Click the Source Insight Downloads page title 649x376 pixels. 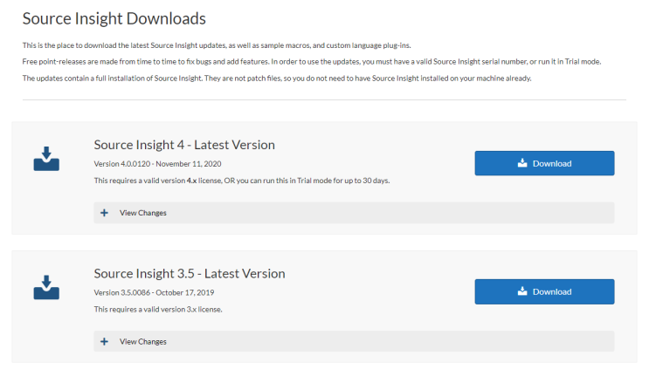114,18
